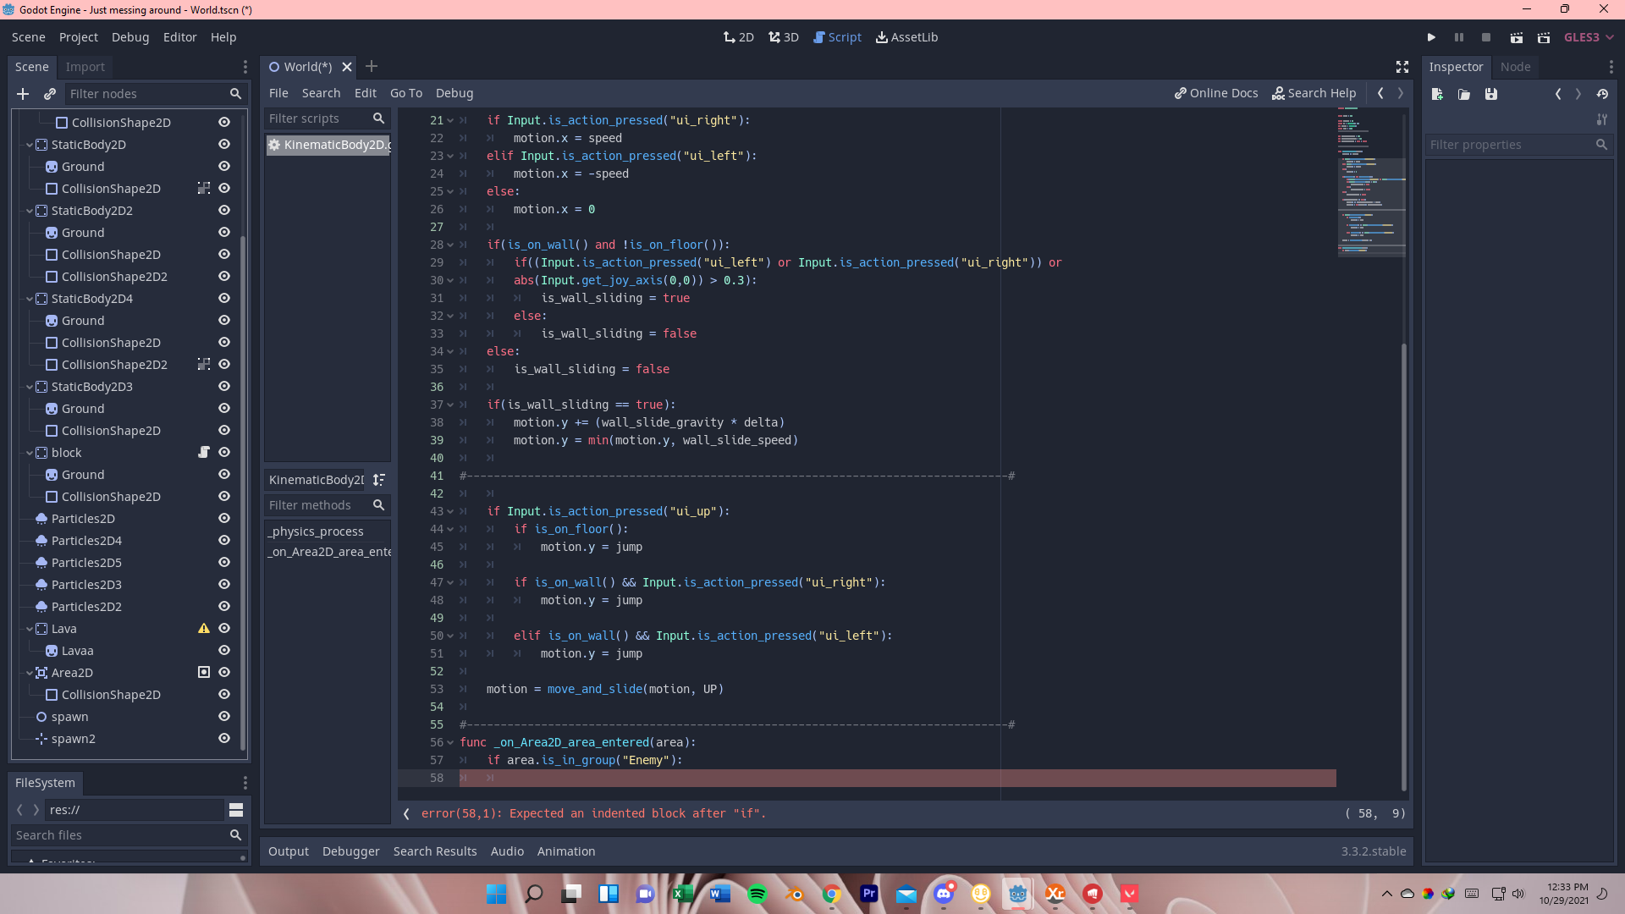The height and width of the screenshot is (914, 1625).
Task: Toggle visibility of Area2D node
Action: [224, 673]
